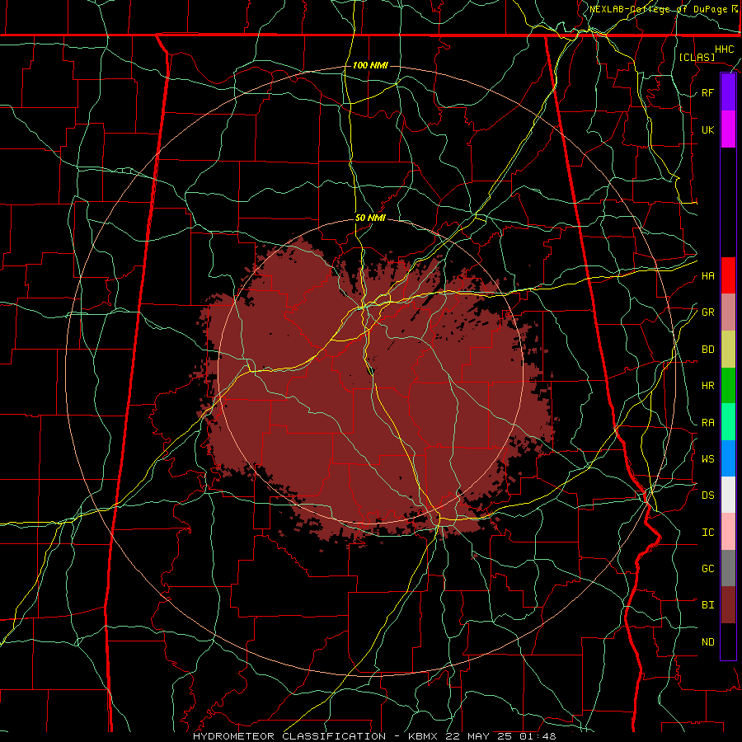
Task: Click the GR legend label
Action: coord(707,312)
